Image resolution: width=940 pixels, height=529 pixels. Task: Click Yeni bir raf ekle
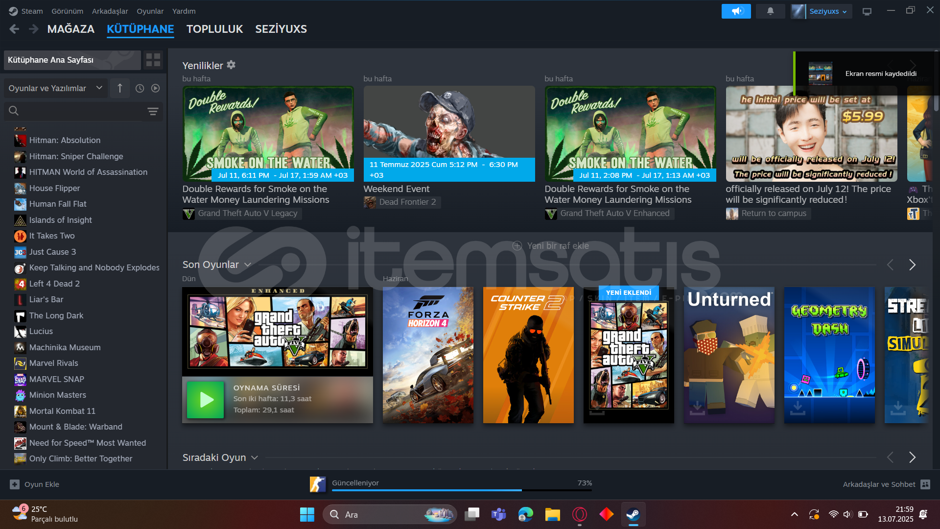(x=551, y=245)
